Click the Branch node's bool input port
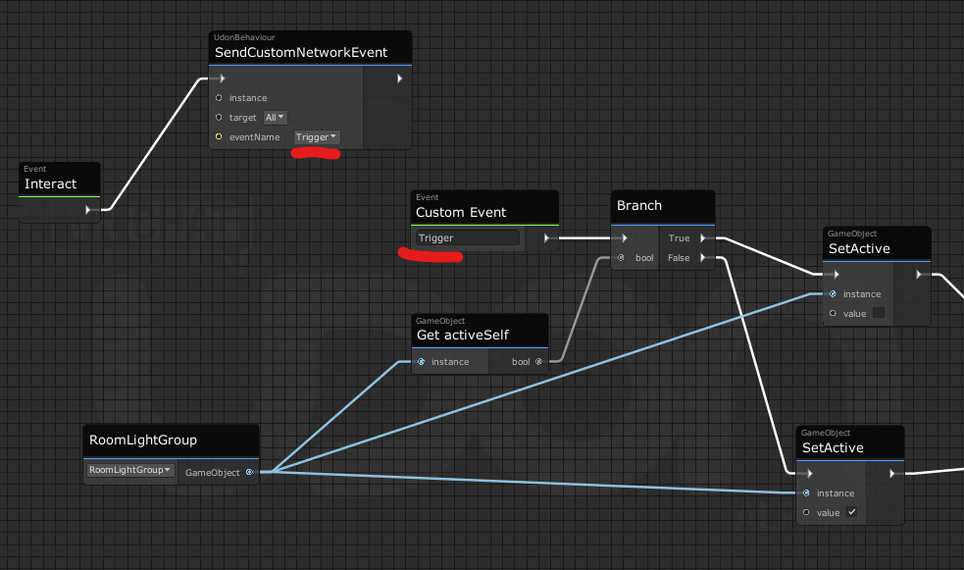Viewport: 964px width, 570px height. (x=620, y=258)
